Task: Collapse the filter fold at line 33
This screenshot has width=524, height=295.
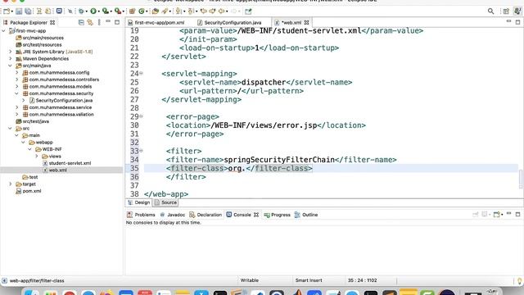Action: click(142, 151)
